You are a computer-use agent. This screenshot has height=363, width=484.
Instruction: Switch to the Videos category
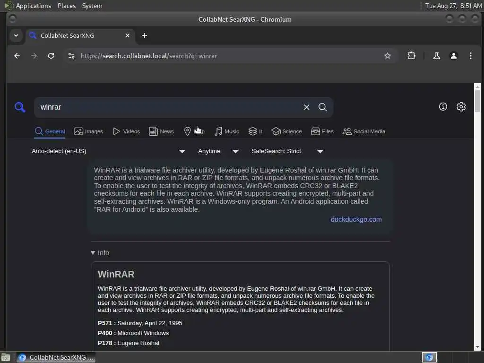(127, 131)
